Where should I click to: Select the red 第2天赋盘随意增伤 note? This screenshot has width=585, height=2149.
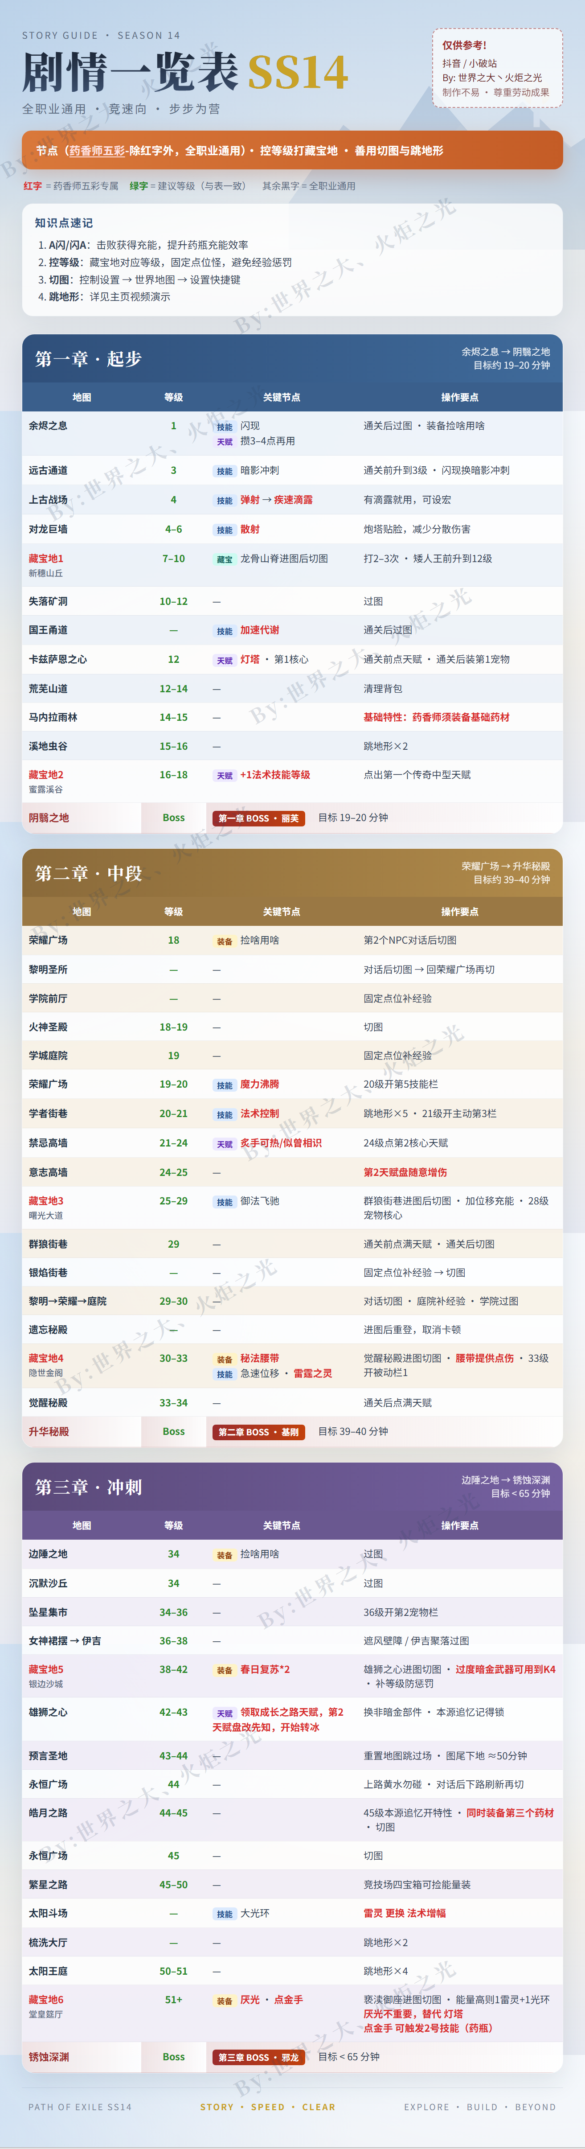pos(405,1172)
